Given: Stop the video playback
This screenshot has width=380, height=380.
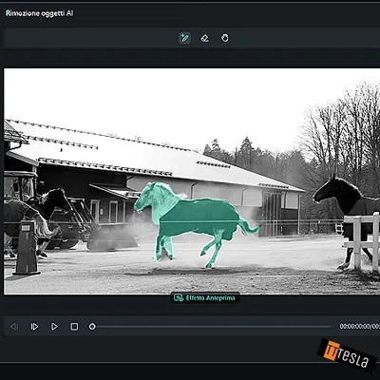Looking at the screenshot, I should point(74,327).
